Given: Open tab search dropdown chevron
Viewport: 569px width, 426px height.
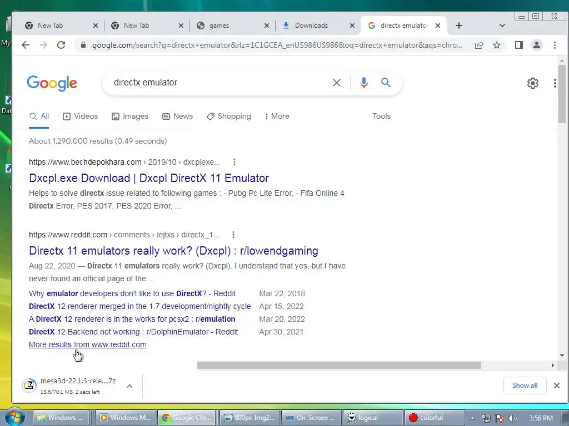Looking at the screenshot, I should pyautogui.click(x=502, y=26).
